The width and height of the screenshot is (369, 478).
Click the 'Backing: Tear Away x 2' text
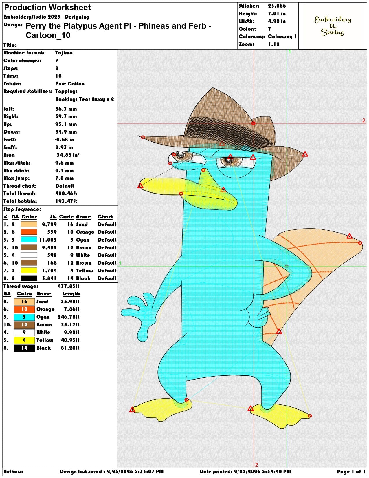(x=85, y=99)
